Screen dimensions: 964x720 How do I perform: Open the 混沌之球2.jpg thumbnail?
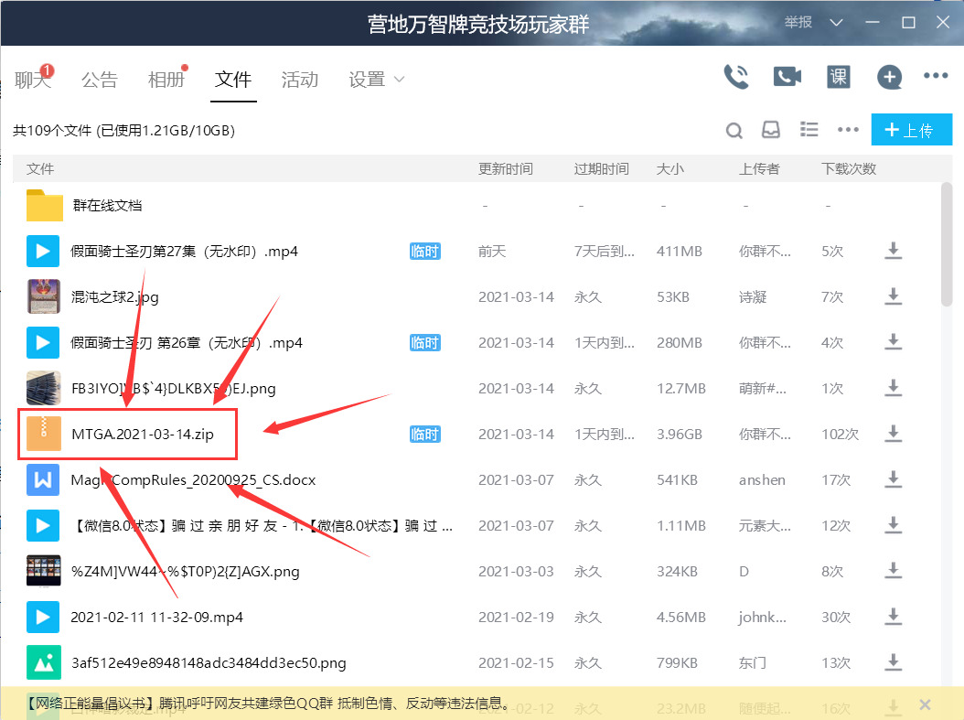pyautogui.click(x=44, y=296)
